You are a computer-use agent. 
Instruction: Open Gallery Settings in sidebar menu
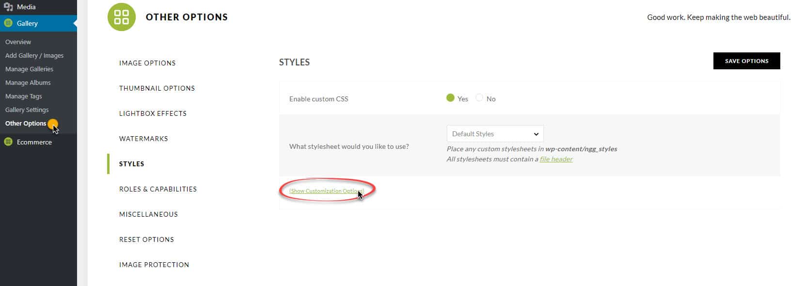click(x=27, y=110)
